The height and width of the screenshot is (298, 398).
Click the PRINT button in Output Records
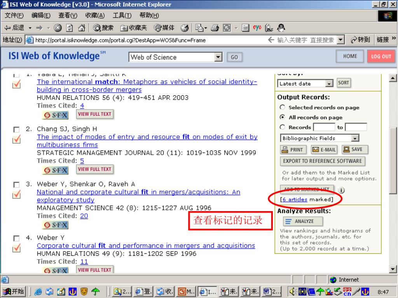click(293, 149)
